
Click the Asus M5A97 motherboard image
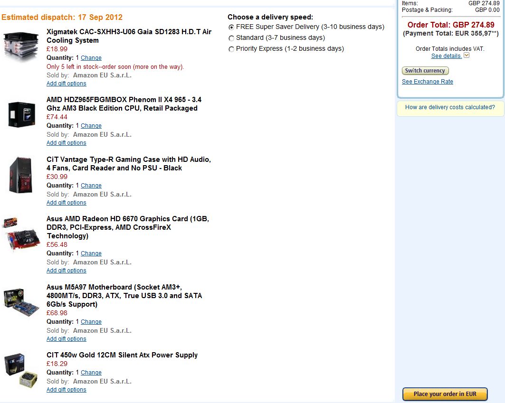(21, 302)
